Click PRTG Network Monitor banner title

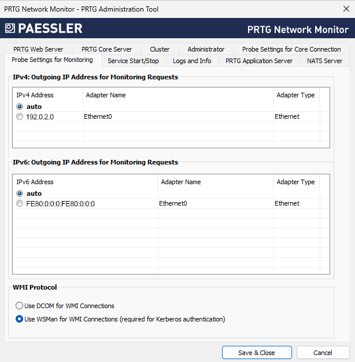[x=298, y=30]
